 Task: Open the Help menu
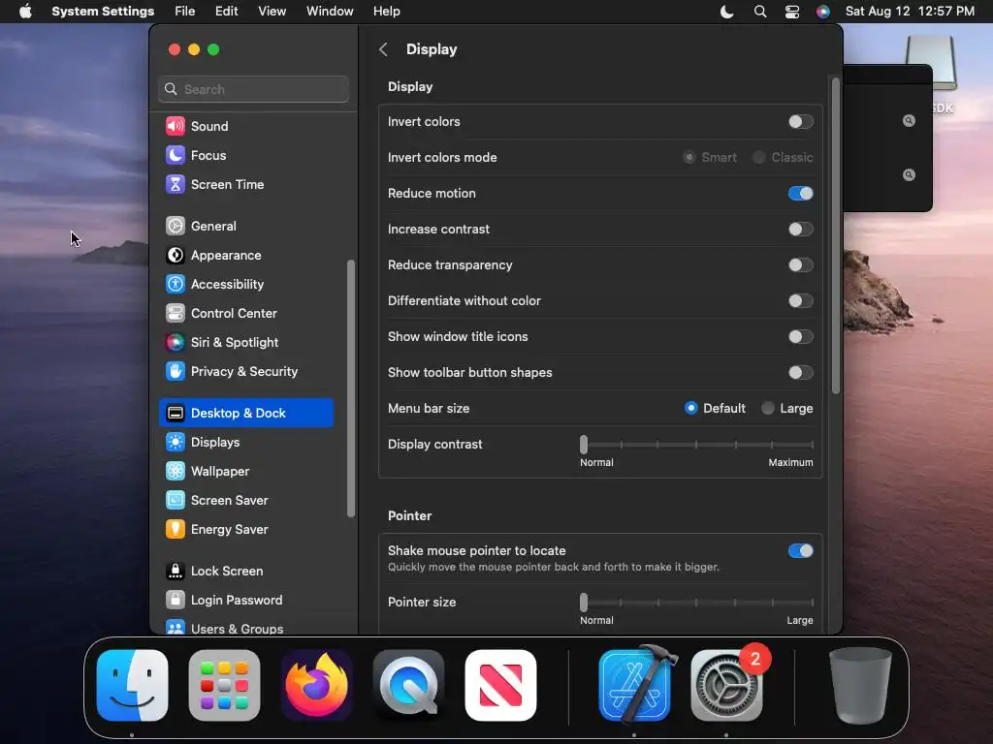[386, 12]
